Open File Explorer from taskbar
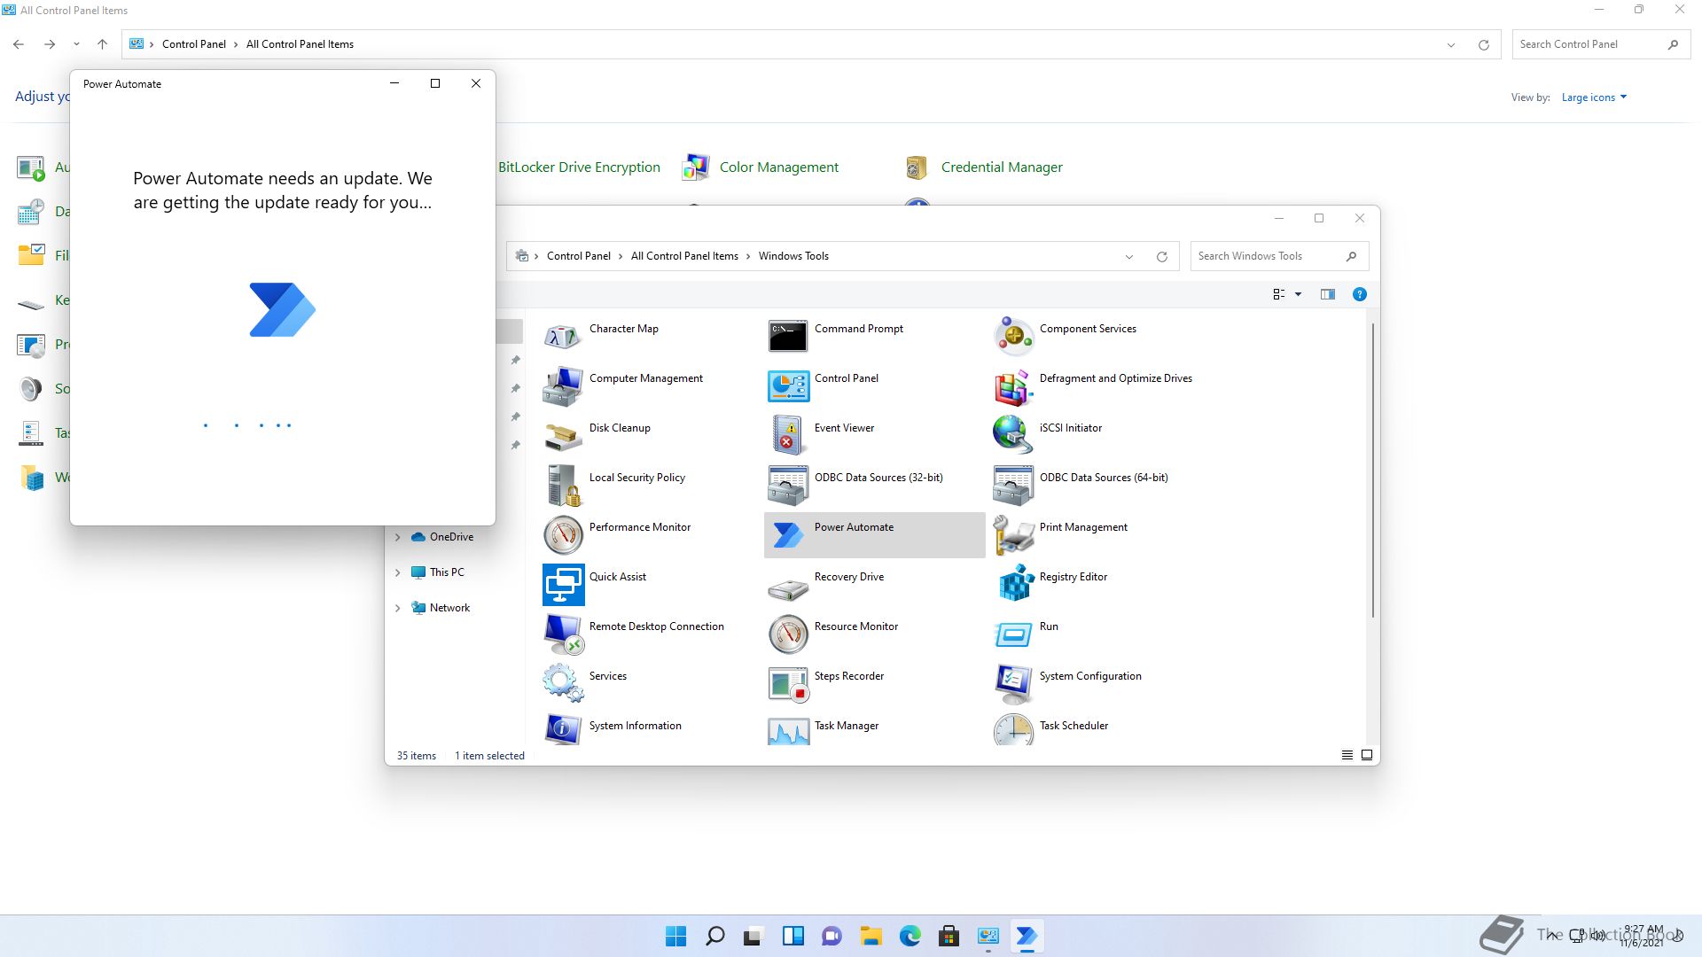The image size is (1702, 957). pos(871,936)
